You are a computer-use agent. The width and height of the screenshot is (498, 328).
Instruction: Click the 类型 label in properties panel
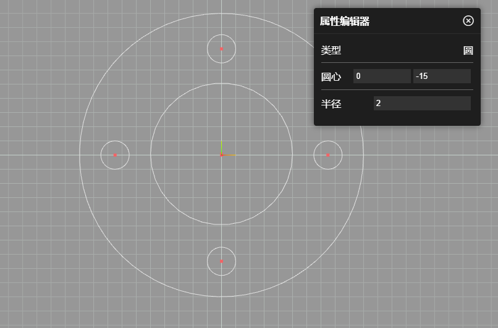tap(331, 51)
